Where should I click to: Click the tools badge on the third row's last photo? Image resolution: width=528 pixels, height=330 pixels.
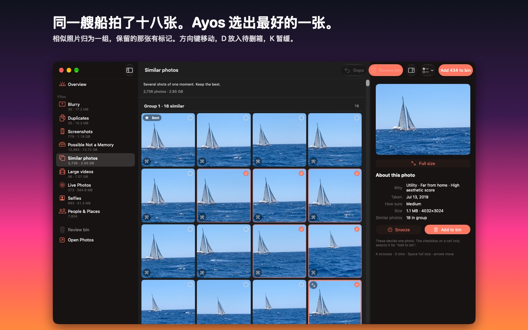[313, 272]
